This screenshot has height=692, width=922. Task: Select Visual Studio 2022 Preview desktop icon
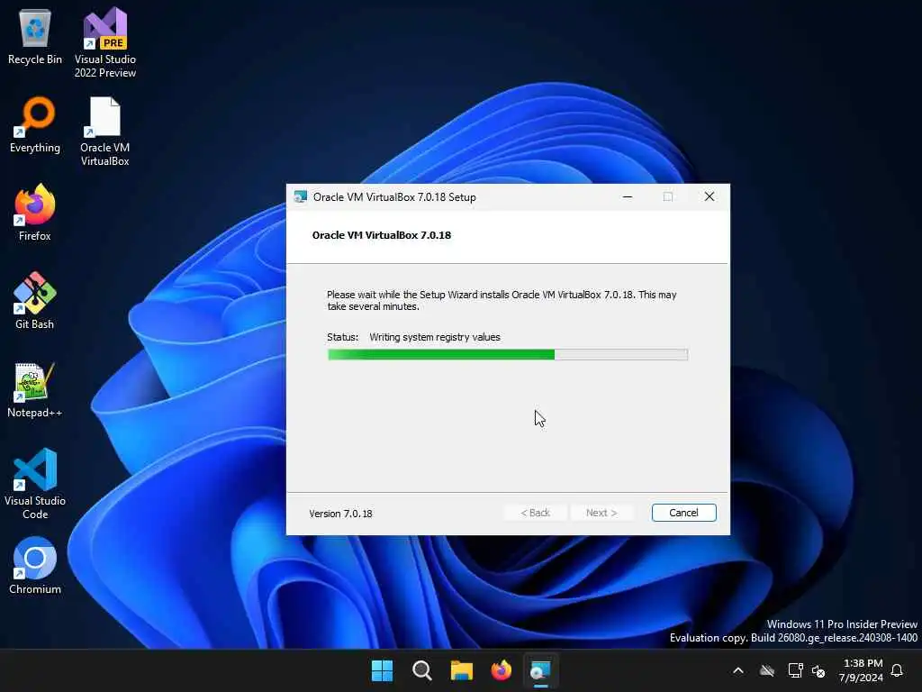[x=105, y=42]
